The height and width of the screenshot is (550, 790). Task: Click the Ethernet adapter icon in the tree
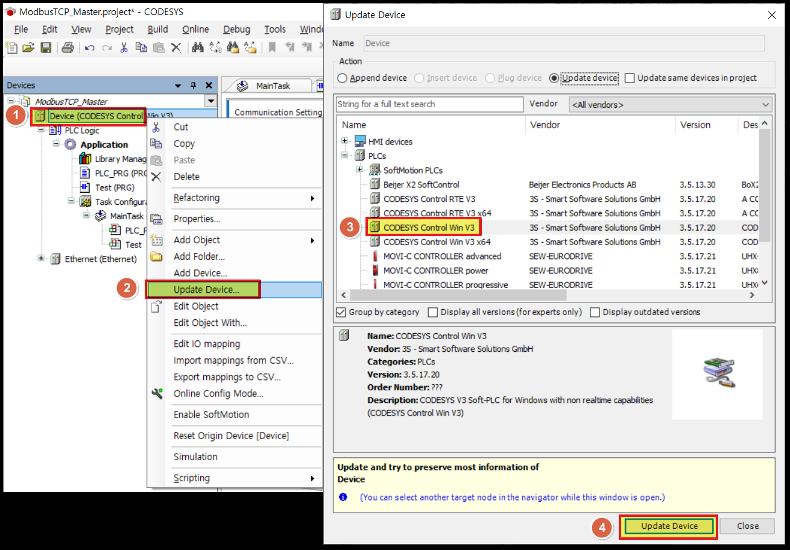coord(55,259)
